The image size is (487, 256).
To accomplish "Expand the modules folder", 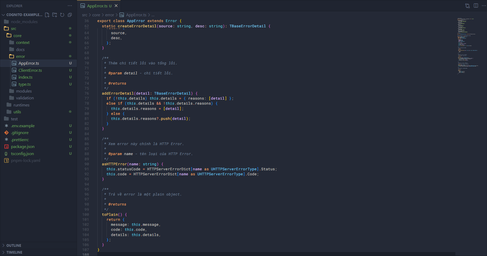I will [x=24, y=91].
